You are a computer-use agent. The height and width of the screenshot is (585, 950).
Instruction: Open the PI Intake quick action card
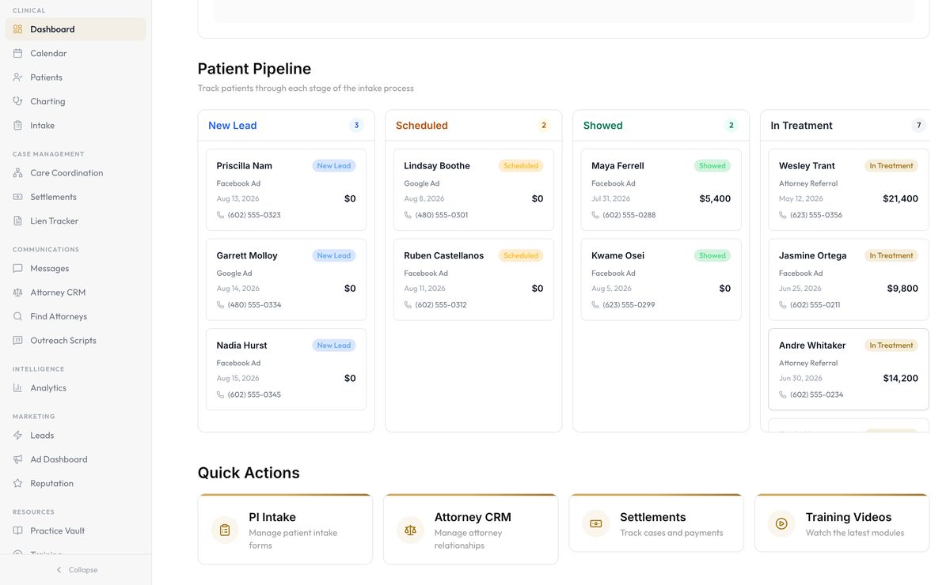tap(285, 530)
